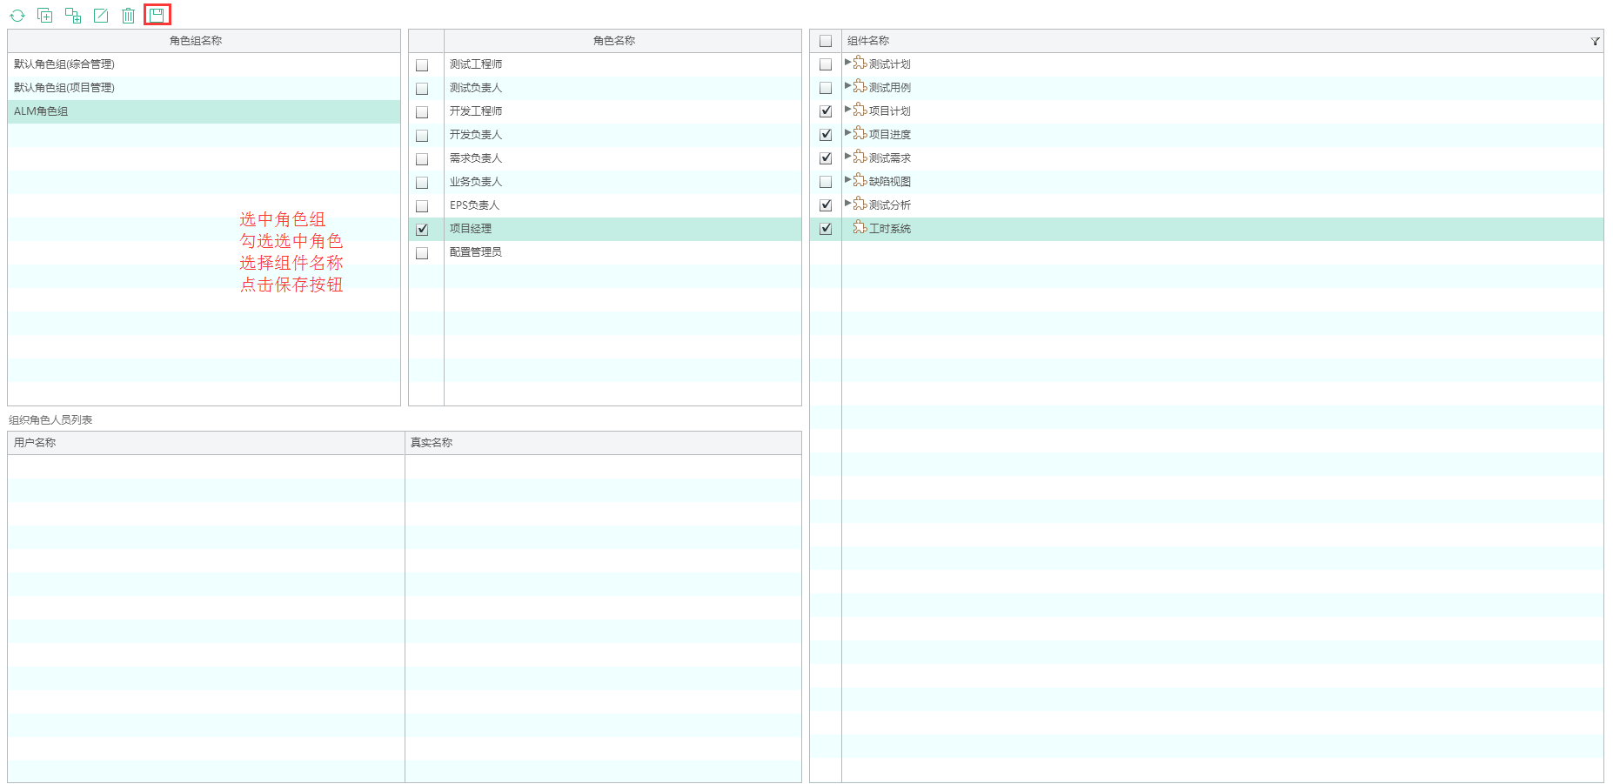1613x784 pixels.
Task: Open the filter icon in 组件名称 header
Action: click(x=1595, y=41)
